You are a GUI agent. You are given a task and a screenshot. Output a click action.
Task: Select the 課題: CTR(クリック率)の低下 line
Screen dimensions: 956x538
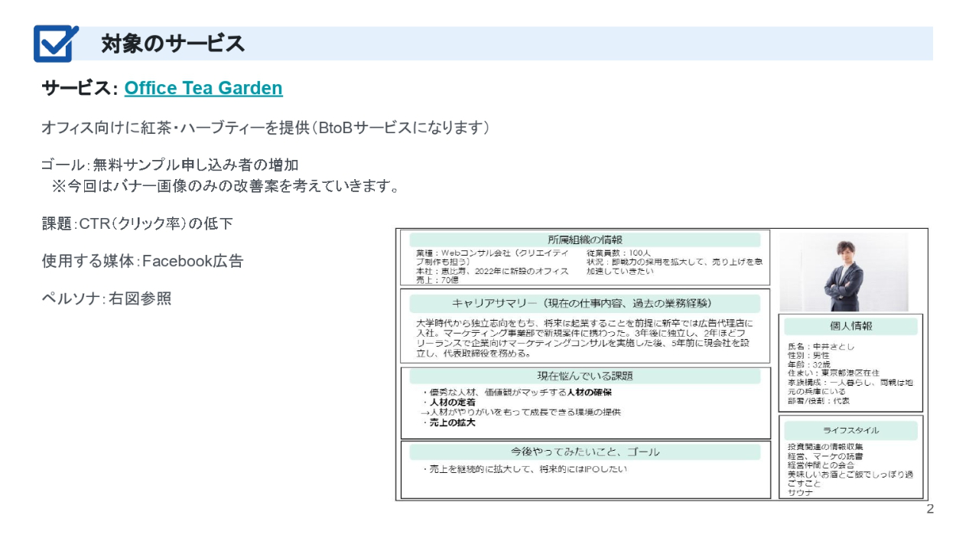pyautogui.click(x=137, y=223)
